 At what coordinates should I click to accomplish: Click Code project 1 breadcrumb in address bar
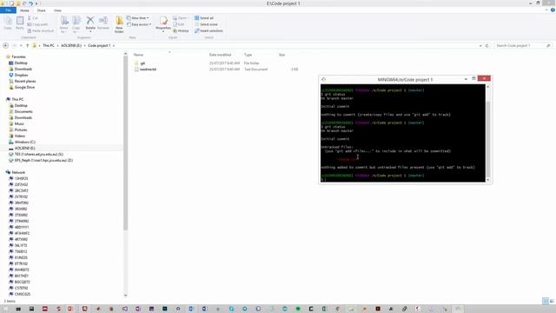[x=99, y=45]
